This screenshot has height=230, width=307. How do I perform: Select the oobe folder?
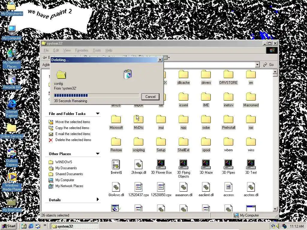[x=206, y=122]
